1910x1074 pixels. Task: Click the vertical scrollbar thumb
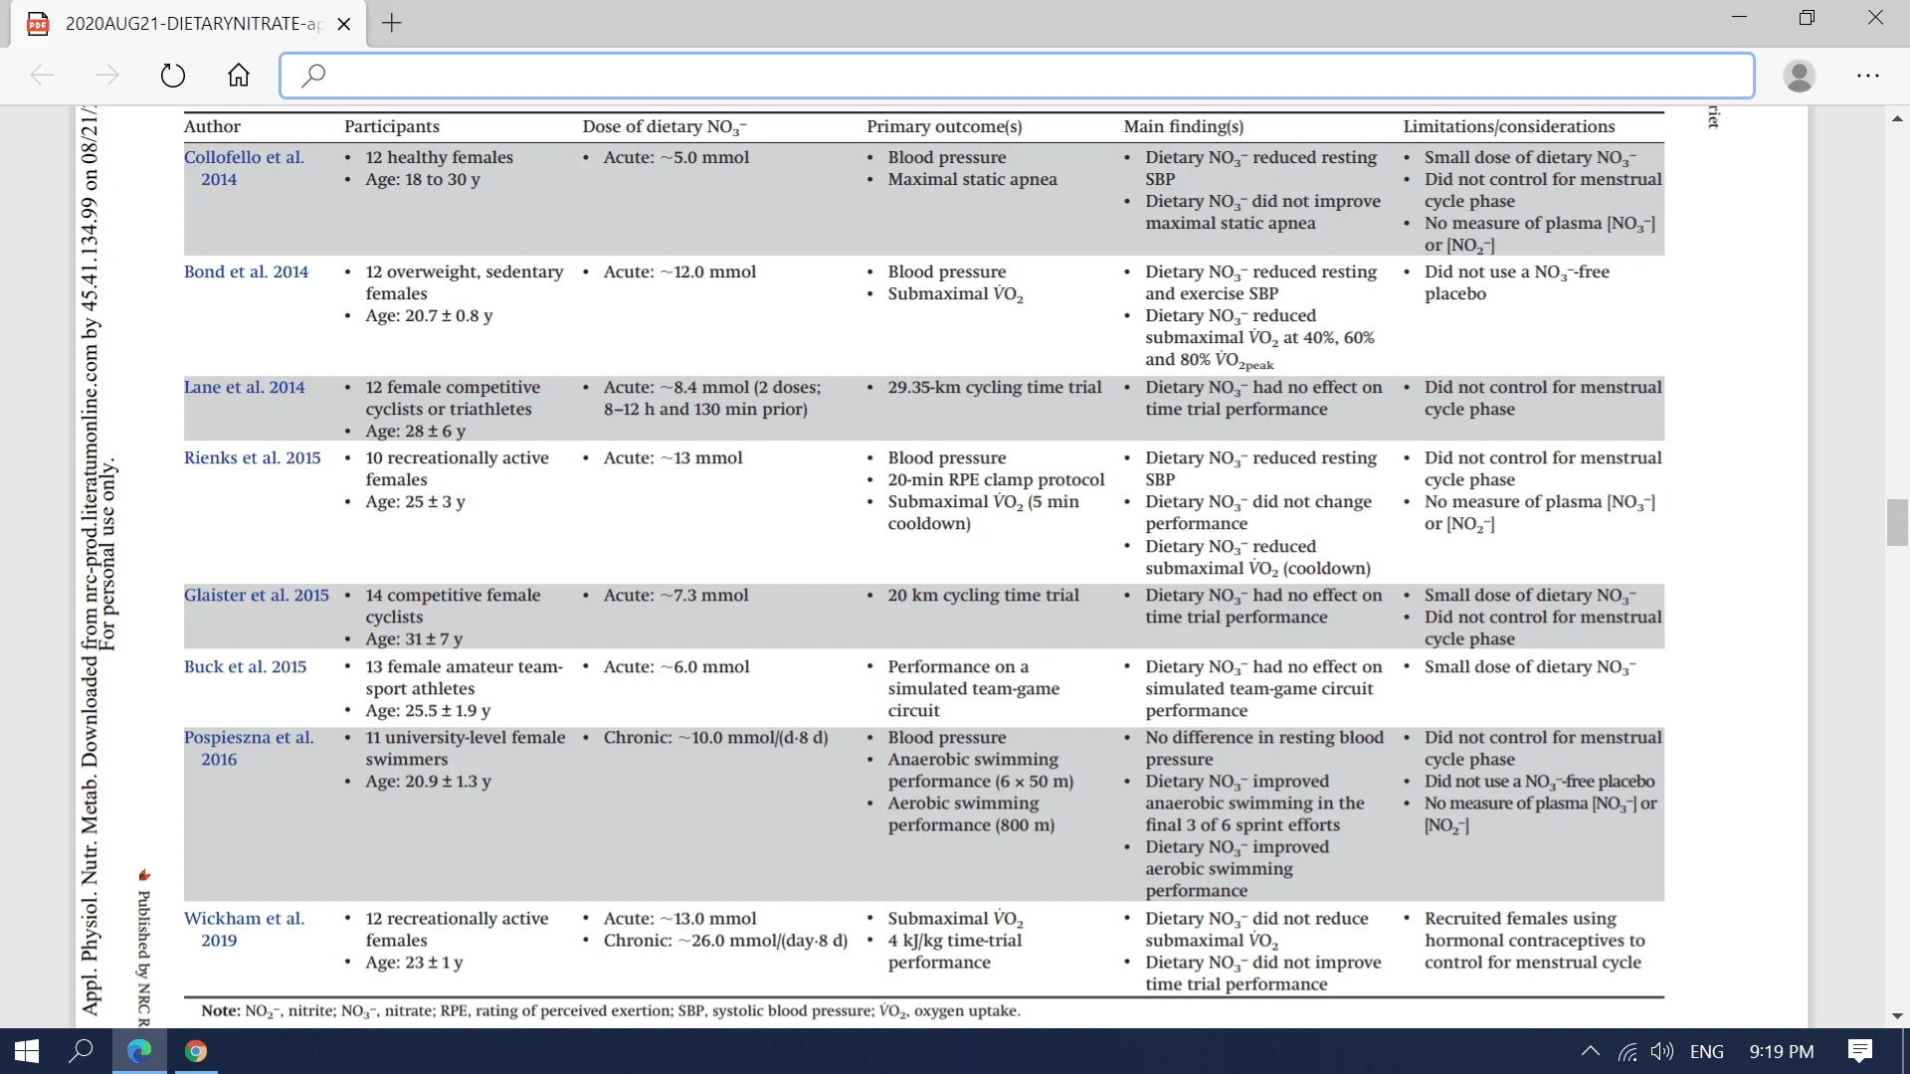click(x=1897, y=523)
